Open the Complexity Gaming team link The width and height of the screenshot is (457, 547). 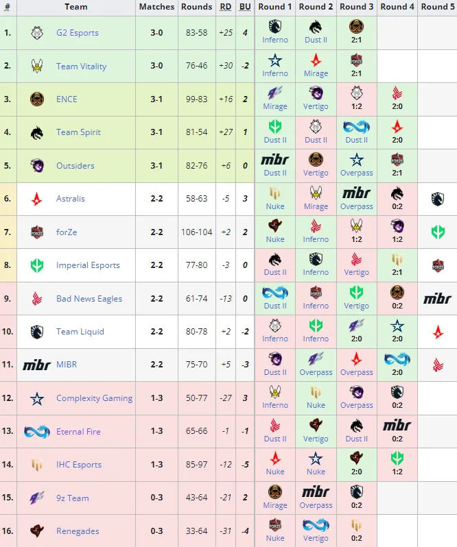click(95, 398)
